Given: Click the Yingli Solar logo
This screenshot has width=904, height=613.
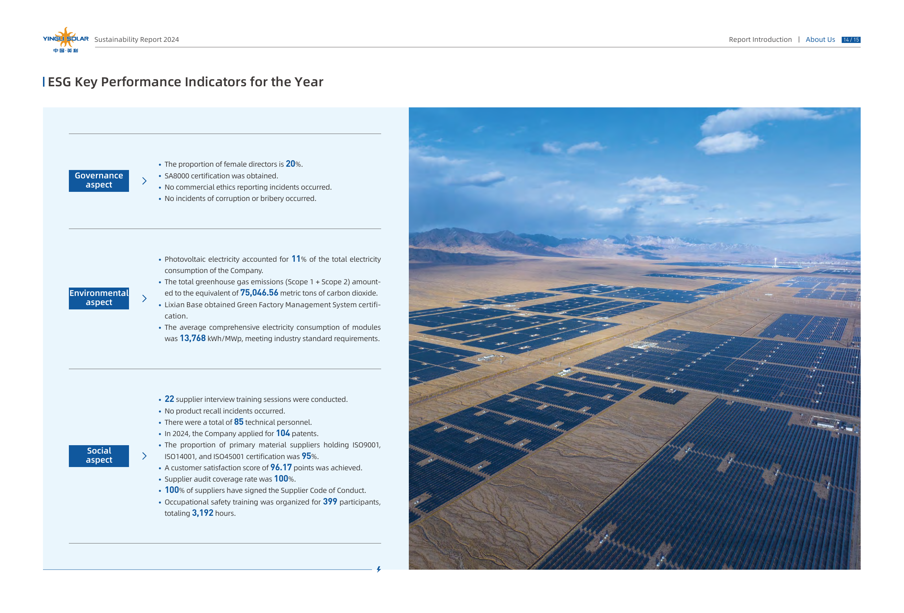Looking at the screenshot, I should (x=66, y=40).
